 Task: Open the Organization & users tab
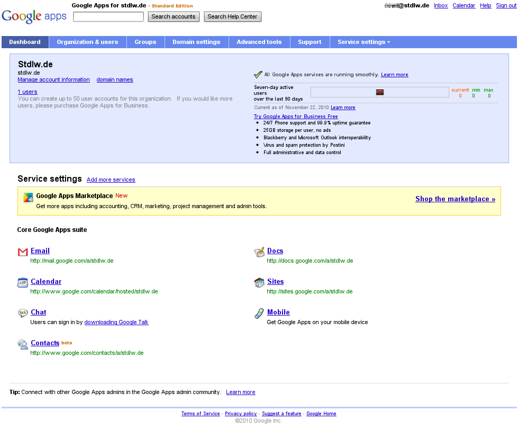(x=87, y=42)
